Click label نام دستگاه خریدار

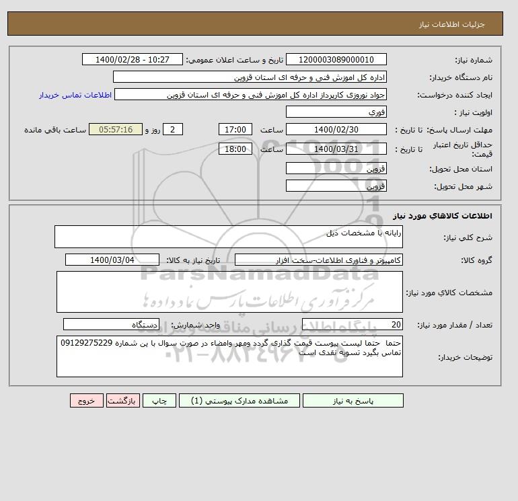pyautogui.click(x=461, y=77)
